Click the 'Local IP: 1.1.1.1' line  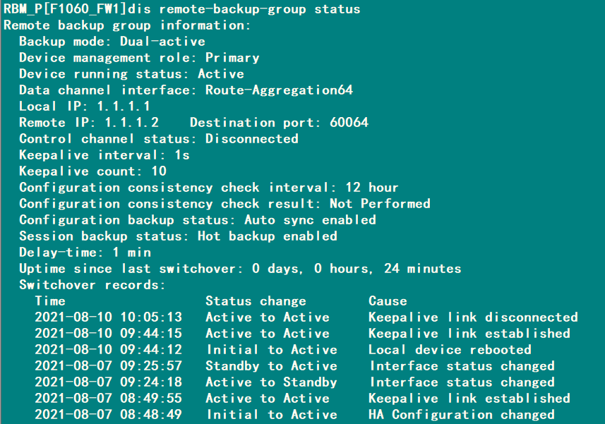(85, 107)
